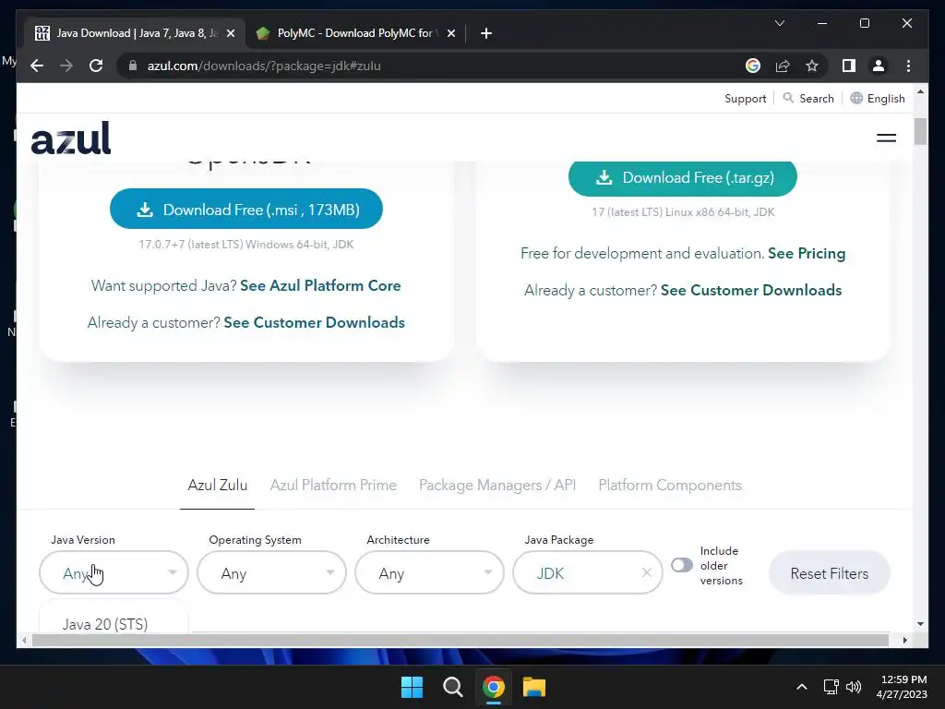Viewport: 945px width, 709px height.
Task: Click the Reset Filters button
Action: (x=830, y=572)
